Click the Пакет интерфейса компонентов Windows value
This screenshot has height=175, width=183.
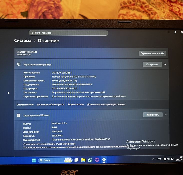coord(81,139)
